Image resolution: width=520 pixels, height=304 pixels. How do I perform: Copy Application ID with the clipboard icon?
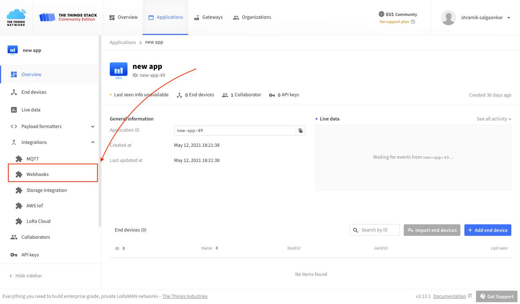tap(301, 131)
